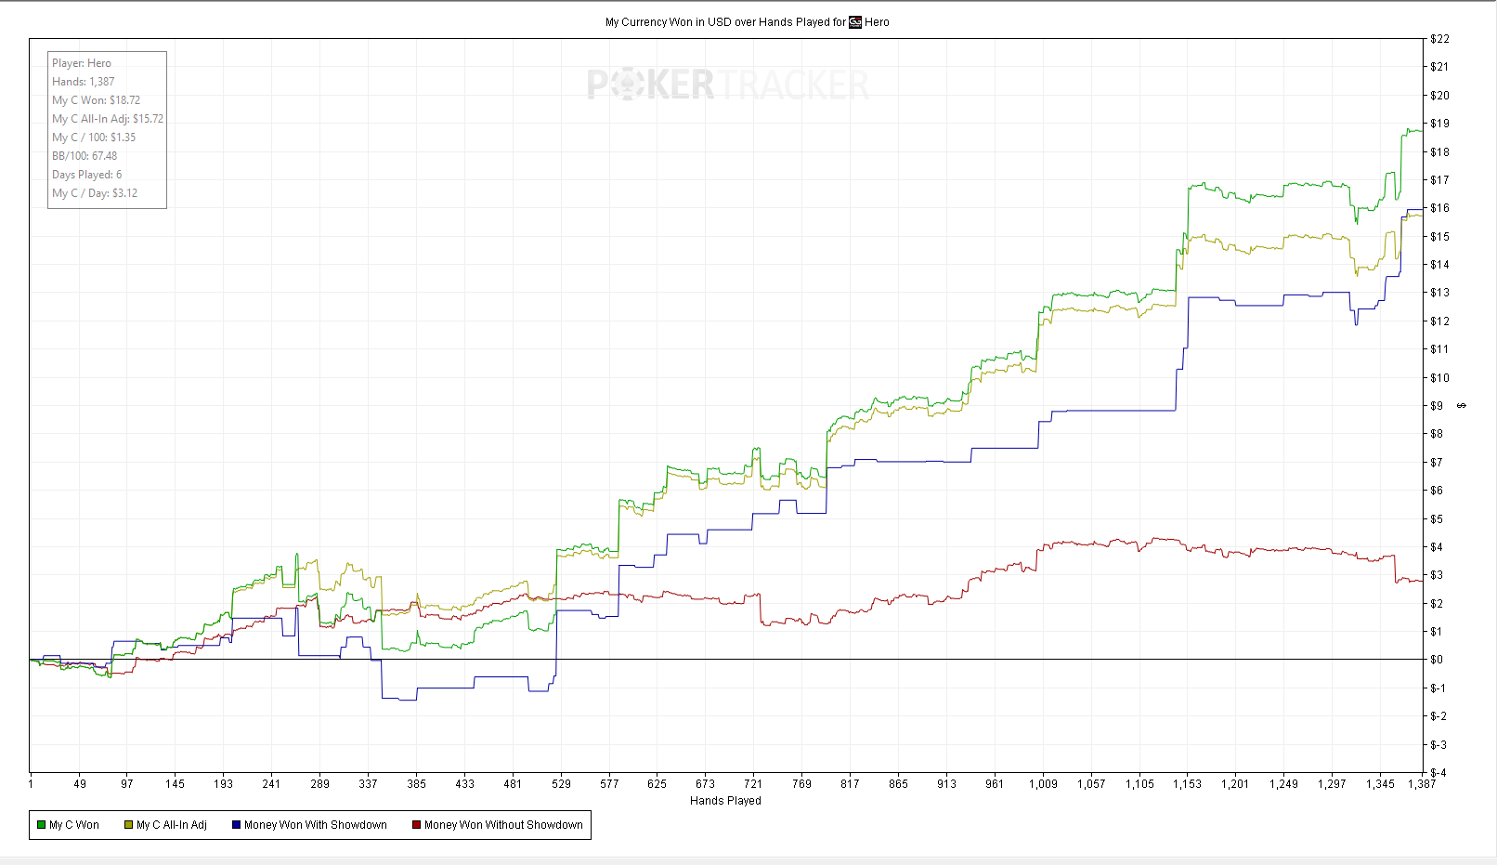The image size is (1497, 865).
Task: Select the "Money Won Without Showdown" legend label
Action: [503, 825]
